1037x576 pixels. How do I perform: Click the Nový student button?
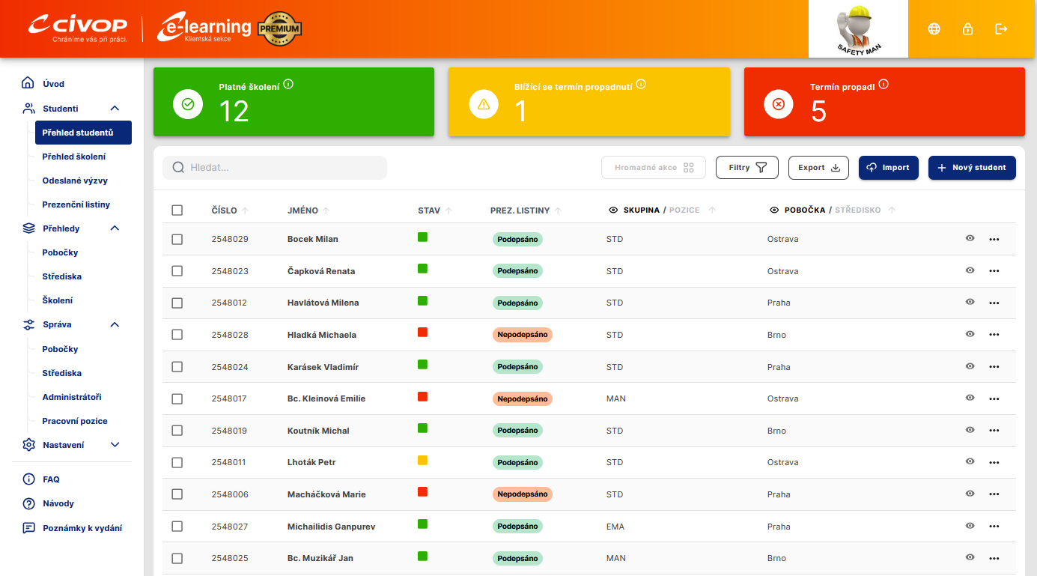tap(971, 168)
